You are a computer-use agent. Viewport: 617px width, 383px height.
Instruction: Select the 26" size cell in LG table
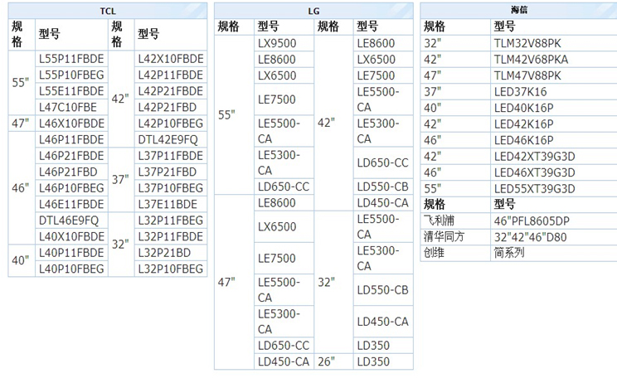pos(327,361)
